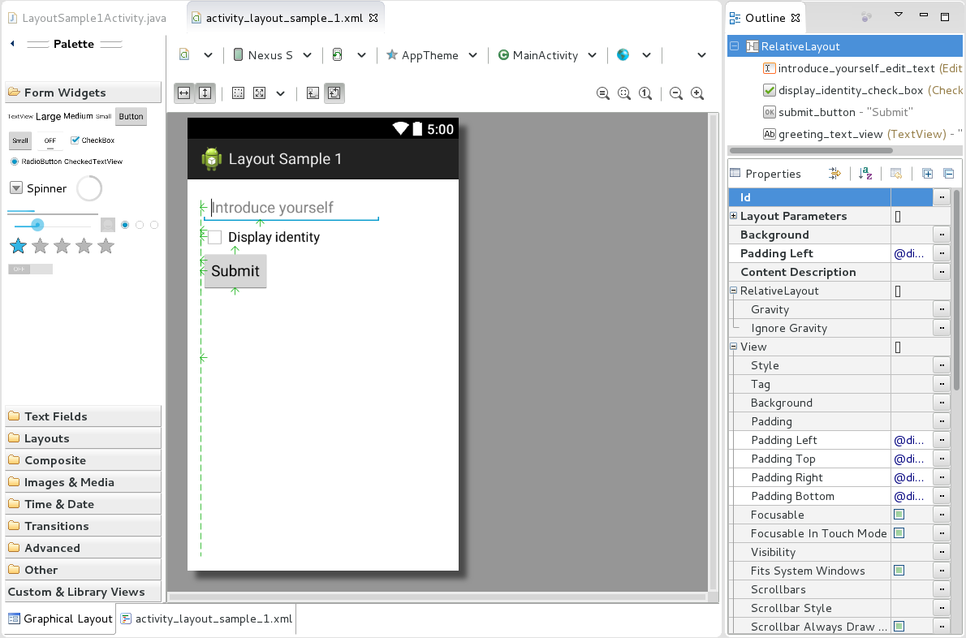Toggle fill height layout button
The height and width of the screenshot is (638, 966).
(x=205, y=93)
